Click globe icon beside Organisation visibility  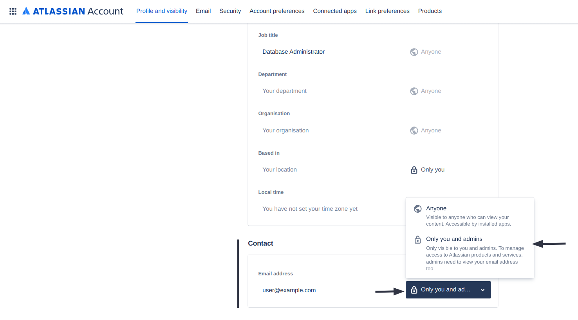point(414,130)
